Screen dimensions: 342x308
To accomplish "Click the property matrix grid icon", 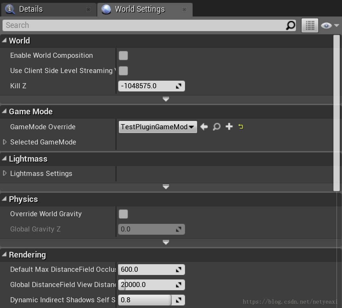I will pyautogui.click(x=310, y=25).
